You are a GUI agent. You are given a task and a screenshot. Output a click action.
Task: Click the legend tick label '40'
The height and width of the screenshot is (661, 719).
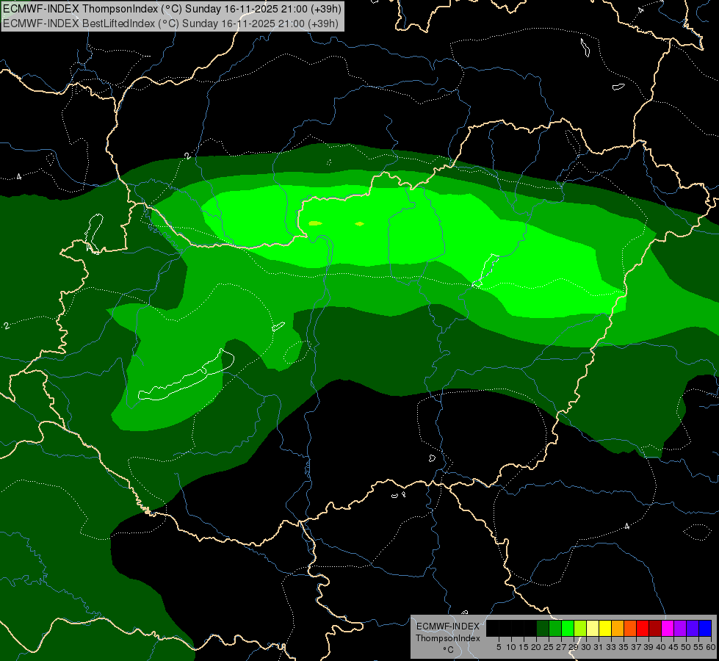point(661,647)
